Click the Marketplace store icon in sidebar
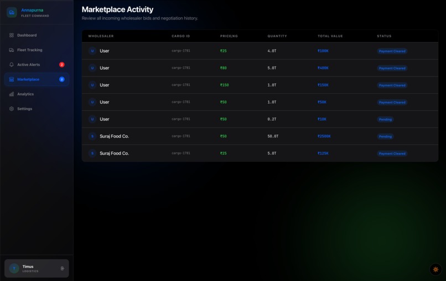The width and height of the screenshot is (446, 281). click(x=12, y=79)
